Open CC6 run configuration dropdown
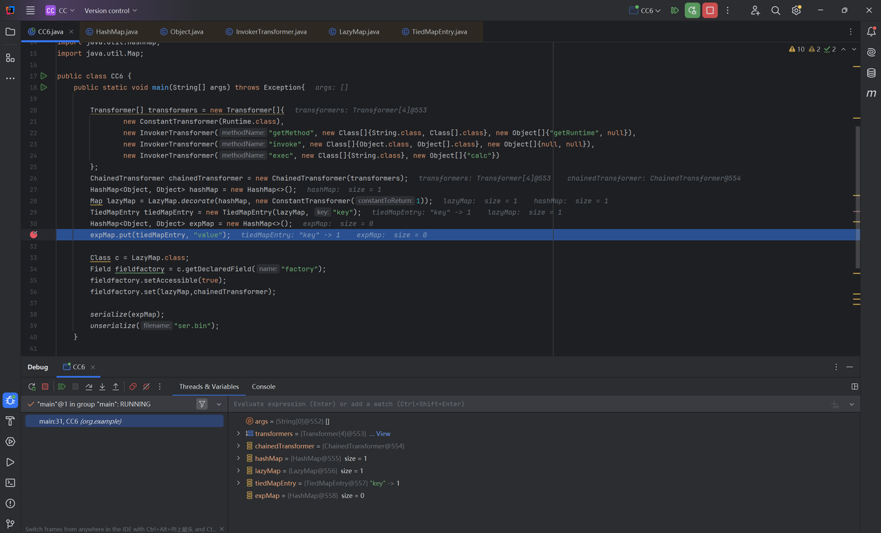 [x=645, y=10]
